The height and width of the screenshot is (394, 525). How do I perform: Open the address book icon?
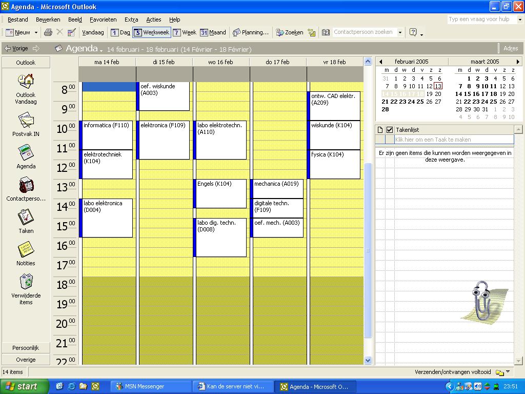click(326, 32)
